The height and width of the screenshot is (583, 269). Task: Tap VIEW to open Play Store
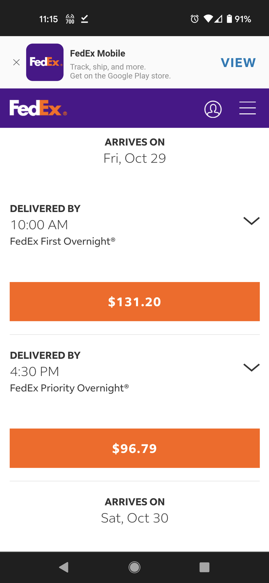pos(238,63)
